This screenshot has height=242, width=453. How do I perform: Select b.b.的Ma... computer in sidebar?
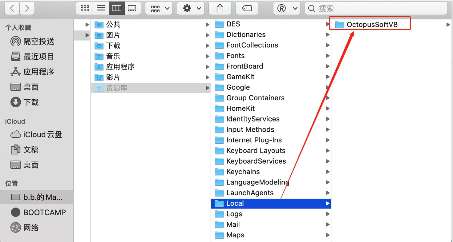pos(37,197)
